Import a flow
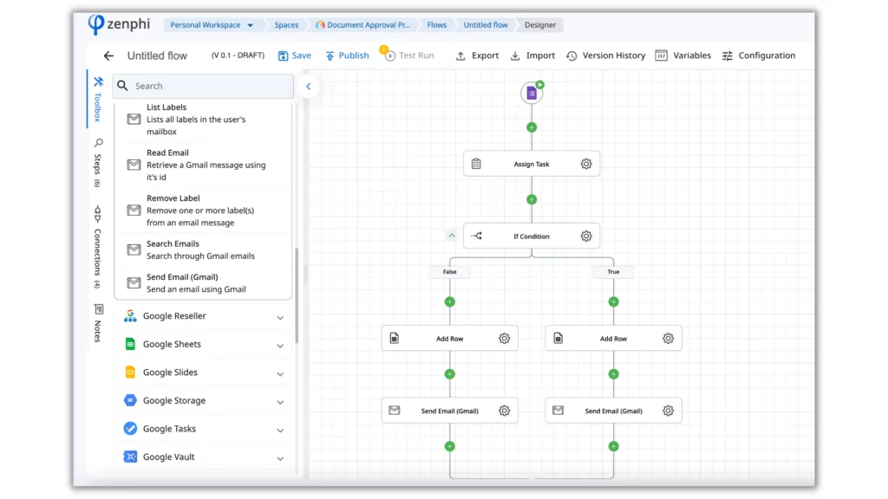Image resolution: width=888 pixels, height=499 pixels. point(532,55)
